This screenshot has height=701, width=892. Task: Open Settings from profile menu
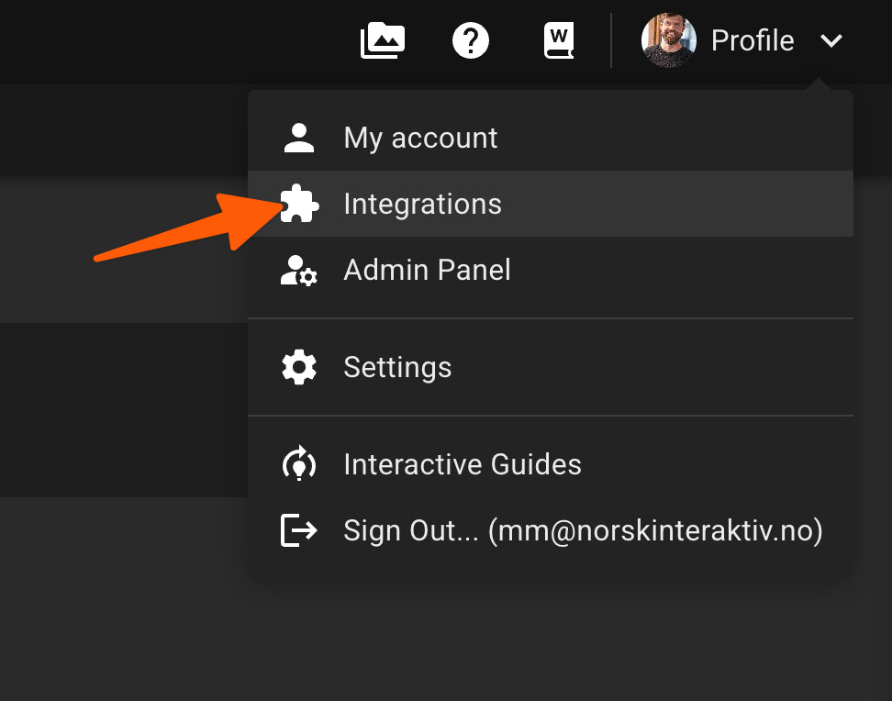(550, 367)
